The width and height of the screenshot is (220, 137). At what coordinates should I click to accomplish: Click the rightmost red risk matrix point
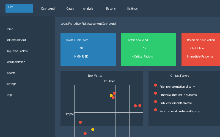140,106
